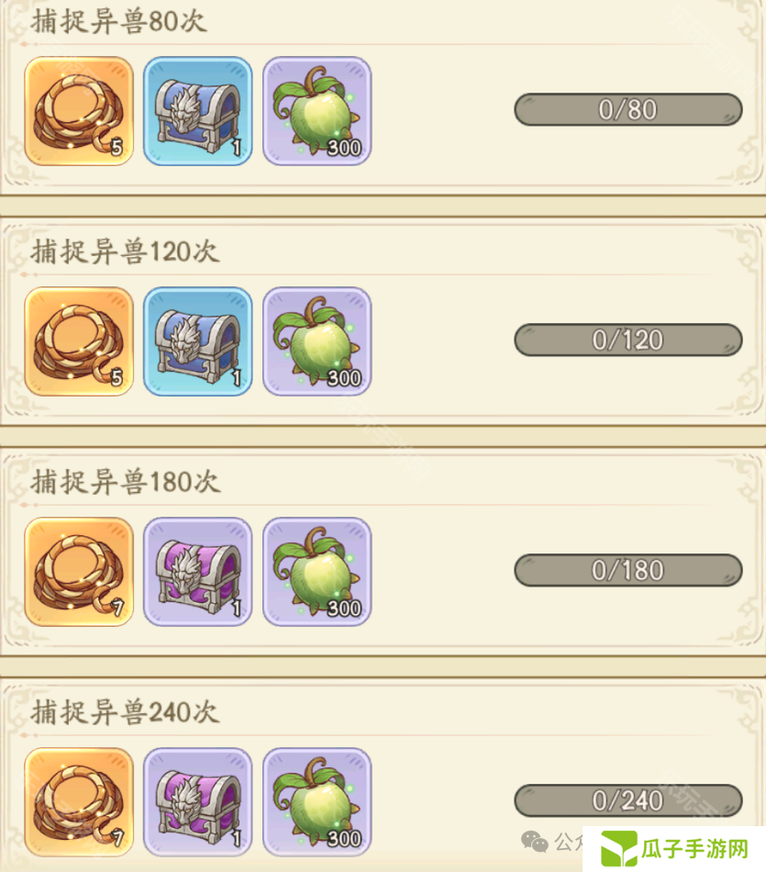
Task: Tap the rope reward in the 80-capture task
Action: coord(79,111)
